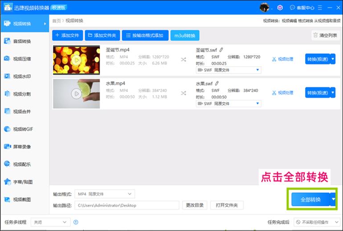
Task: Open the 视频水印 sidebar section
Action: coord(24,76)
